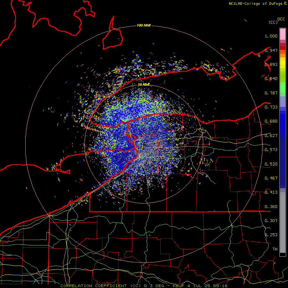
Task: Click the DCC label above the color scale
Action: point(281,19)
